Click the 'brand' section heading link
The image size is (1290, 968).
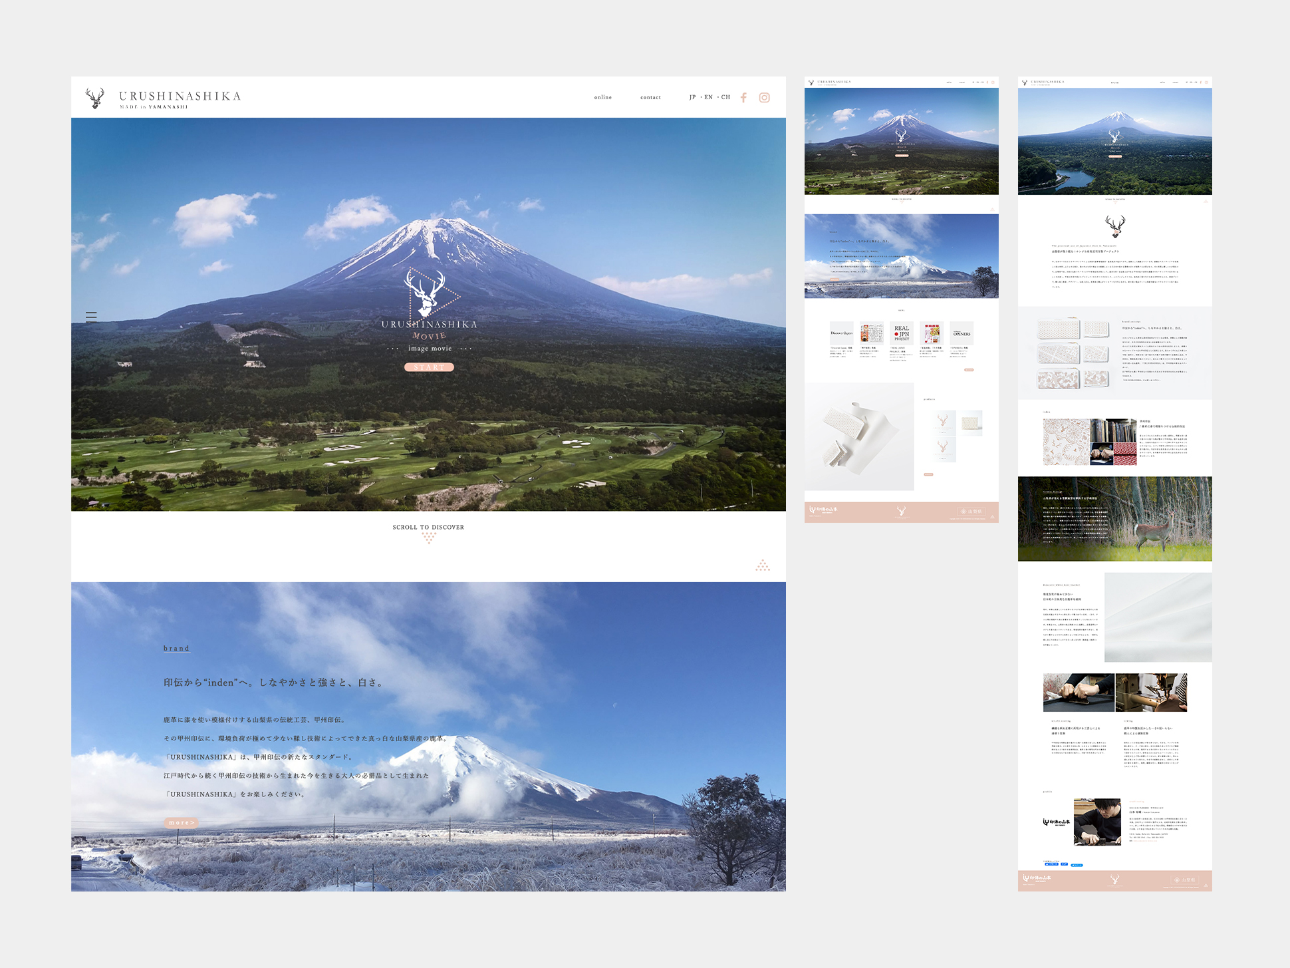coord(176,649)
